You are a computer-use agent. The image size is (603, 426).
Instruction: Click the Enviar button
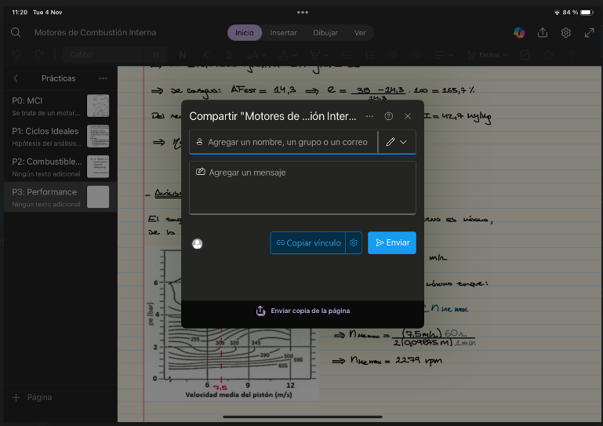[392, 243]
